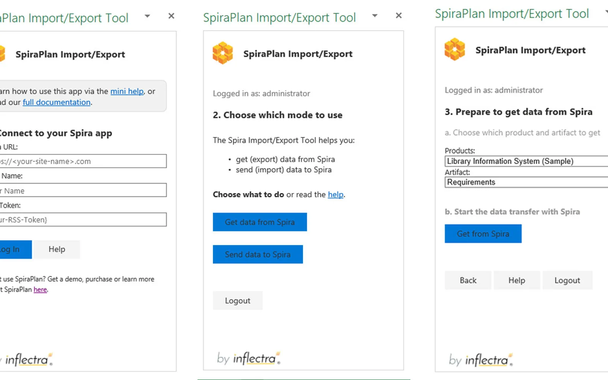
Task: Open the Products dropdown
Action: (526, 161)
